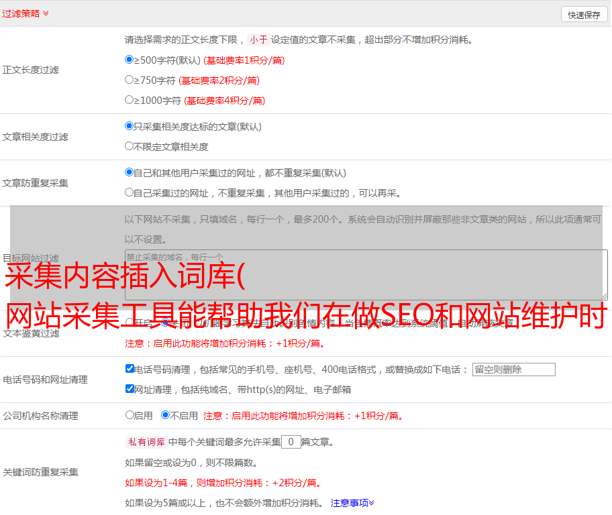Click the 私有词库 tag
This screenshot has height=515, width=612.
147,442
